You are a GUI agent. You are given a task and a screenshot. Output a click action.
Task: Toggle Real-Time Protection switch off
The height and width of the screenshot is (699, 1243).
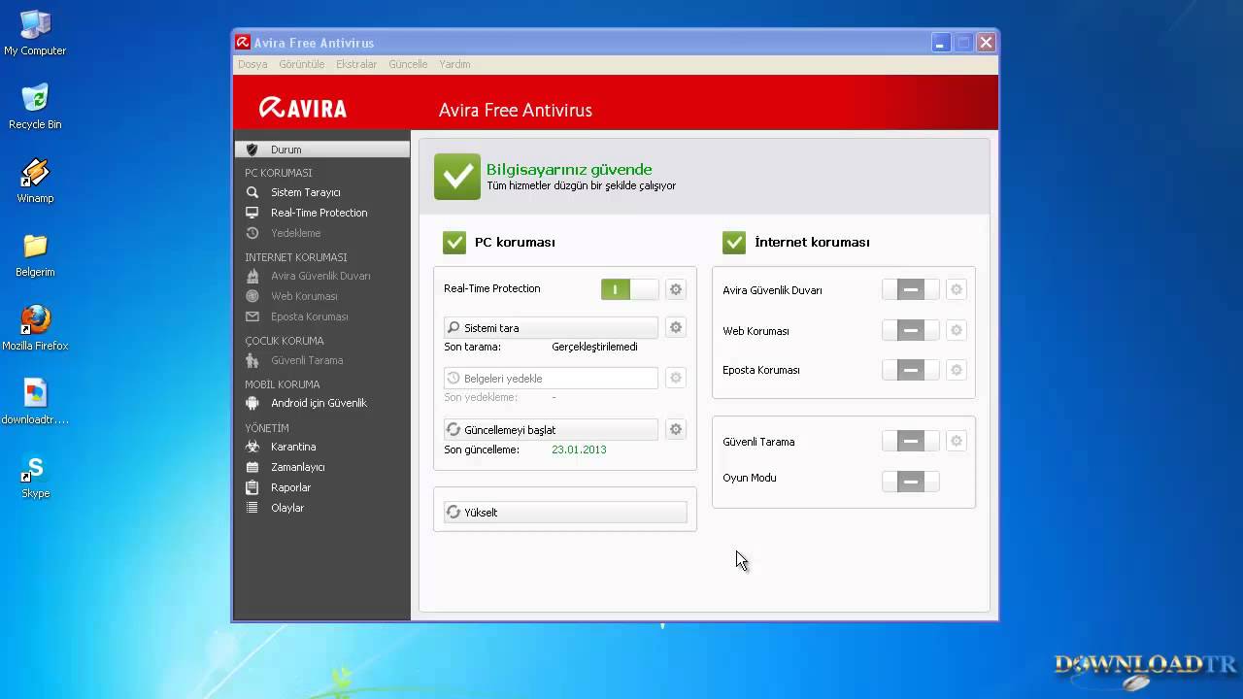point(629,289)
